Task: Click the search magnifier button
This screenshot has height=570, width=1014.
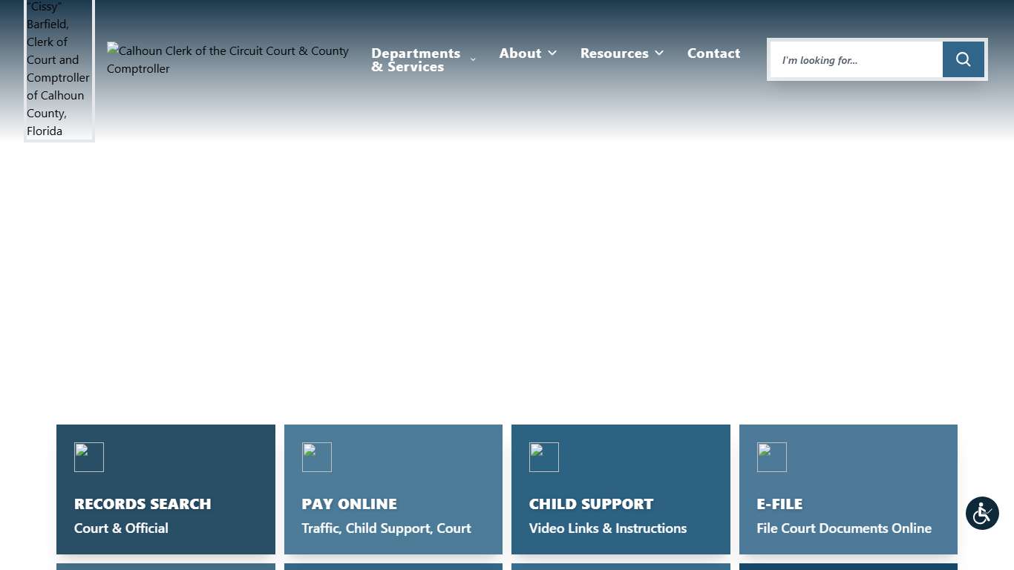Action: pyautogui.click(x=963, y=59)
